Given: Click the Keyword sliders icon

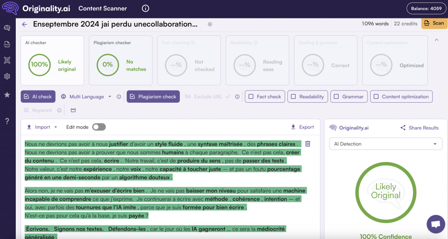Looking at the screenshot, I should pos(26,111).
